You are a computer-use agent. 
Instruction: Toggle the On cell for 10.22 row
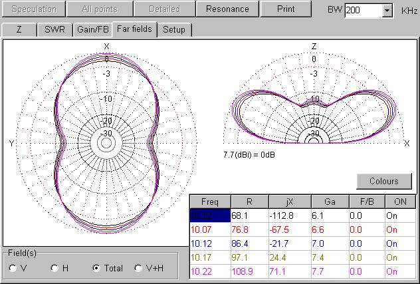[399, 272]
